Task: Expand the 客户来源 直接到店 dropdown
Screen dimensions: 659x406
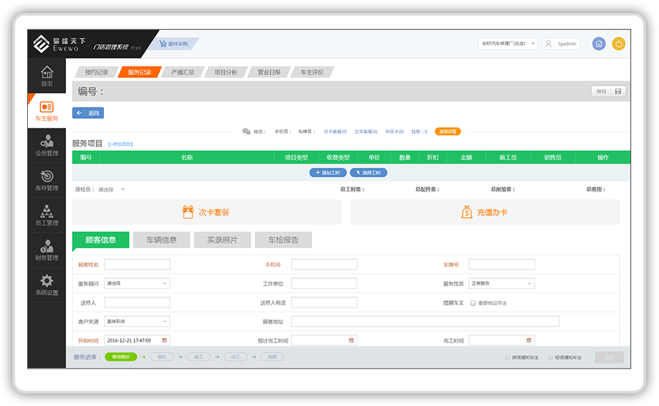Action: tap(137, 320)
